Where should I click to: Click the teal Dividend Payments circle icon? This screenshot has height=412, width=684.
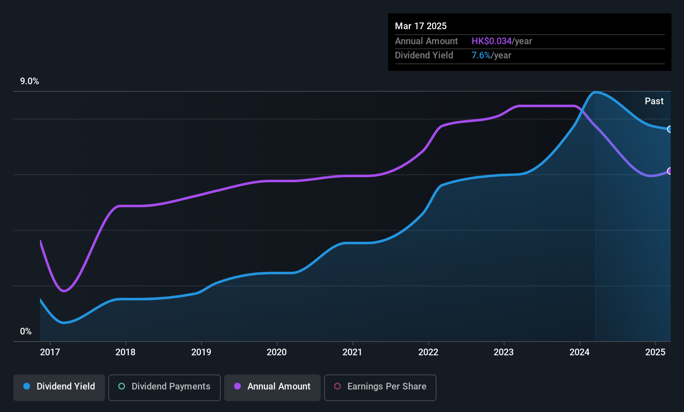[x=122, y=387]
